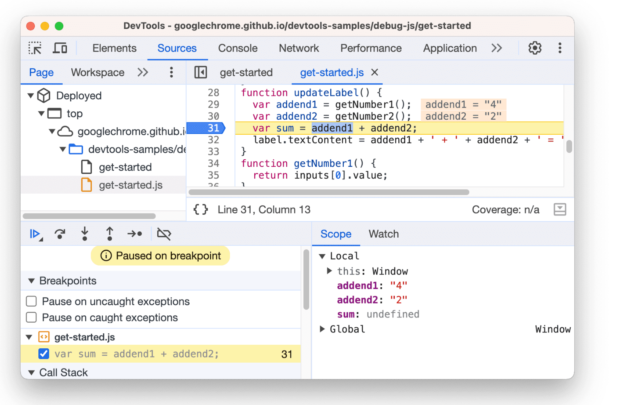Open the get-started editor tab

coord(246,72)
